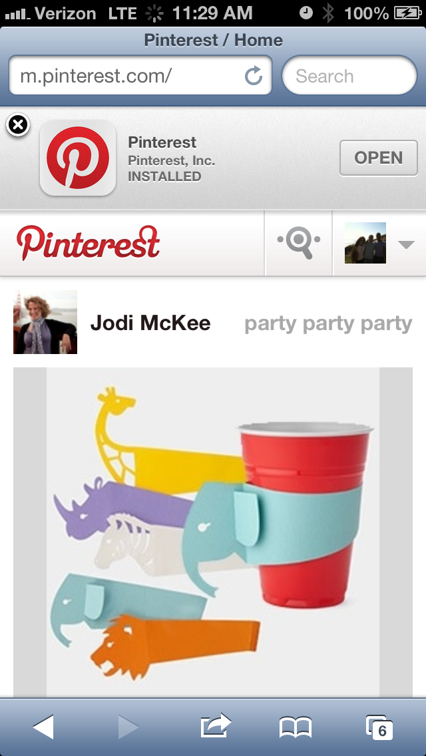This screenshot has height=756, width=426.
Task: Open the party party party board
Action: pos(328,324)
